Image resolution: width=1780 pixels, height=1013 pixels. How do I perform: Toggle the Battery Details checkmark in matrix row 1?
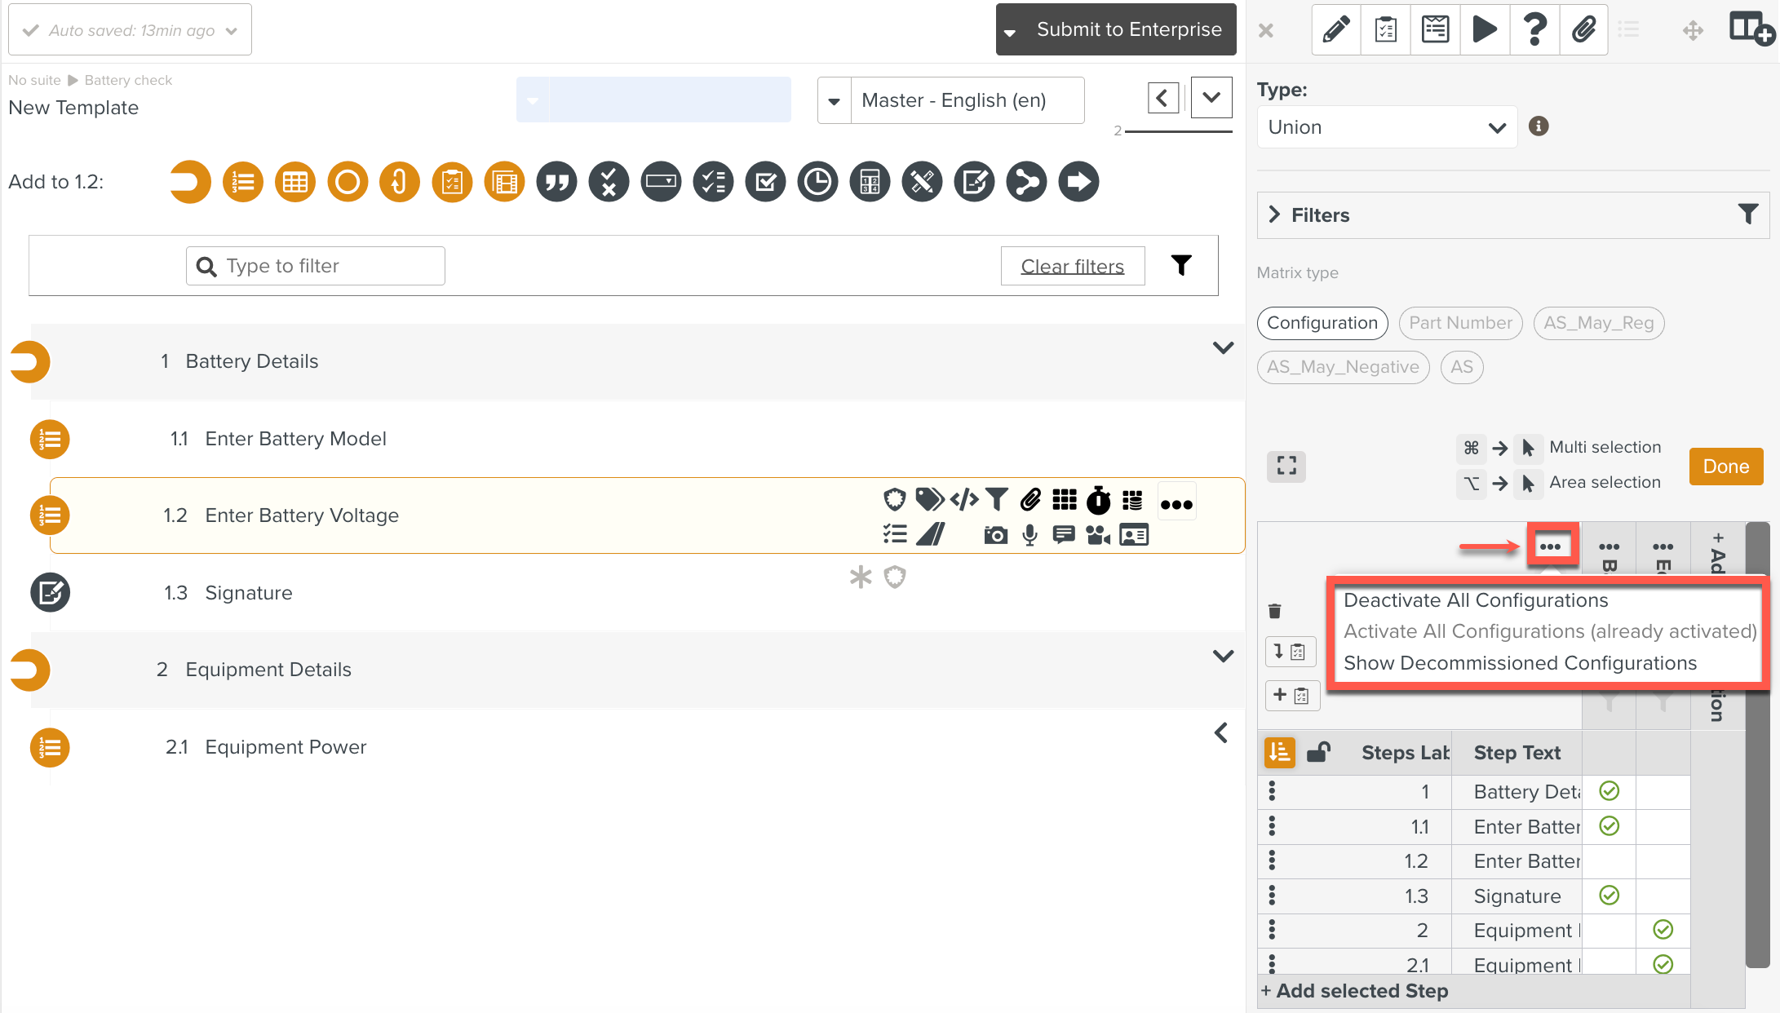tap(1609, 791)
